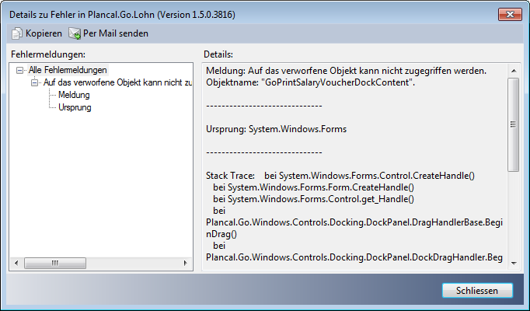Click up arrow of Details vertical scrollbar
Image resolution: width=530 pixels, height=311 pixels.
click(x=513, y=71)
